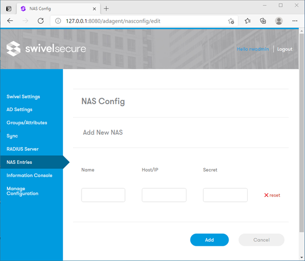Open the Sync page
This screenshot has width=305, height=261.
coord(12,136)
